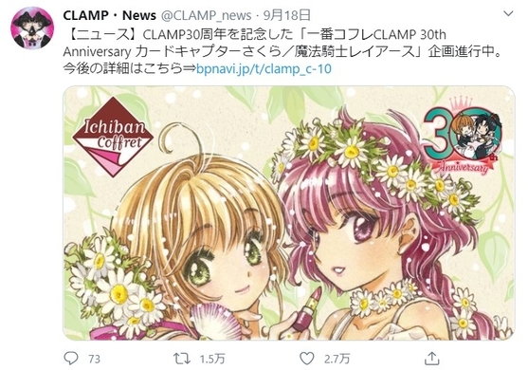The width and height of the screenshot is (528, 370).
Task: View the 1.5万 retweet count
Action: point(212,360)
